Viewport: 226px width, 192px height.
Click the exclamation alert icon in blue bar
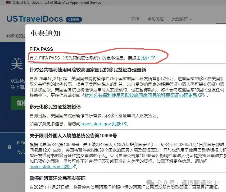[x=10, y=147]
